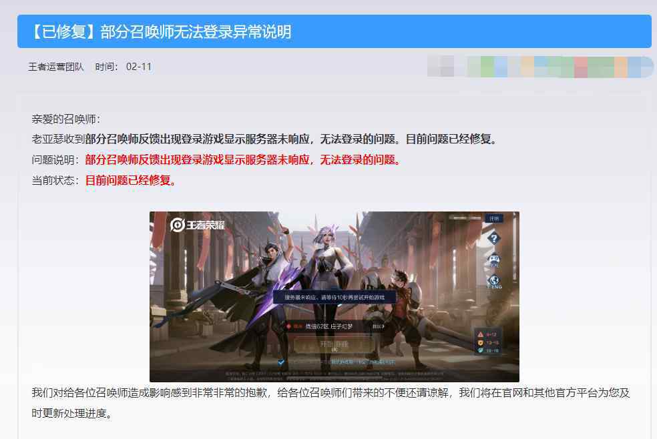Viewport: 657px width, 439px height.
Task: Click the publish date 02-11
Action: click(139, 67)
